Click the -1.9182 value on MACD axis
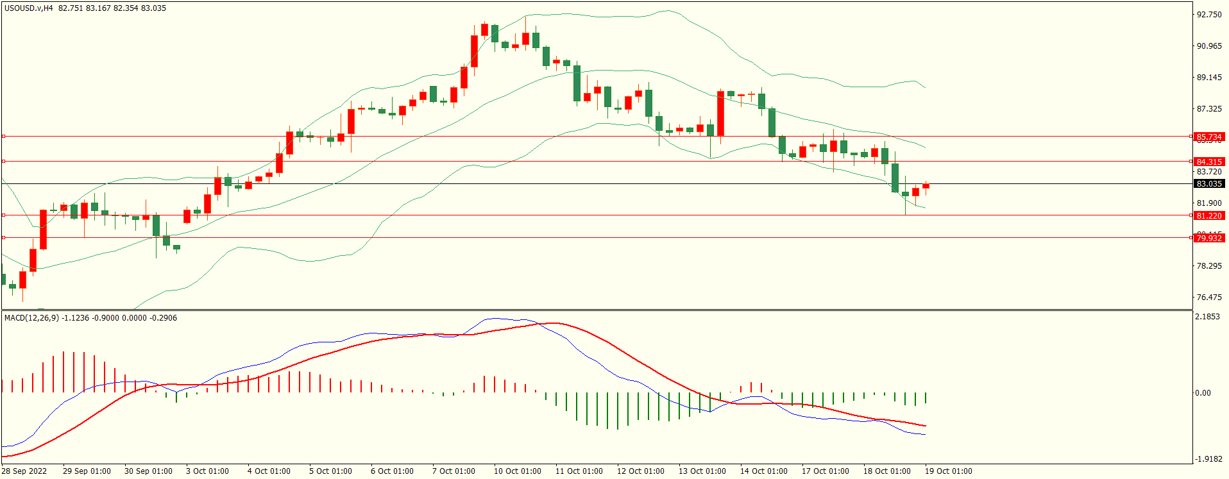This screenshot has height=479, width=1229. [x=1208, y=459]
